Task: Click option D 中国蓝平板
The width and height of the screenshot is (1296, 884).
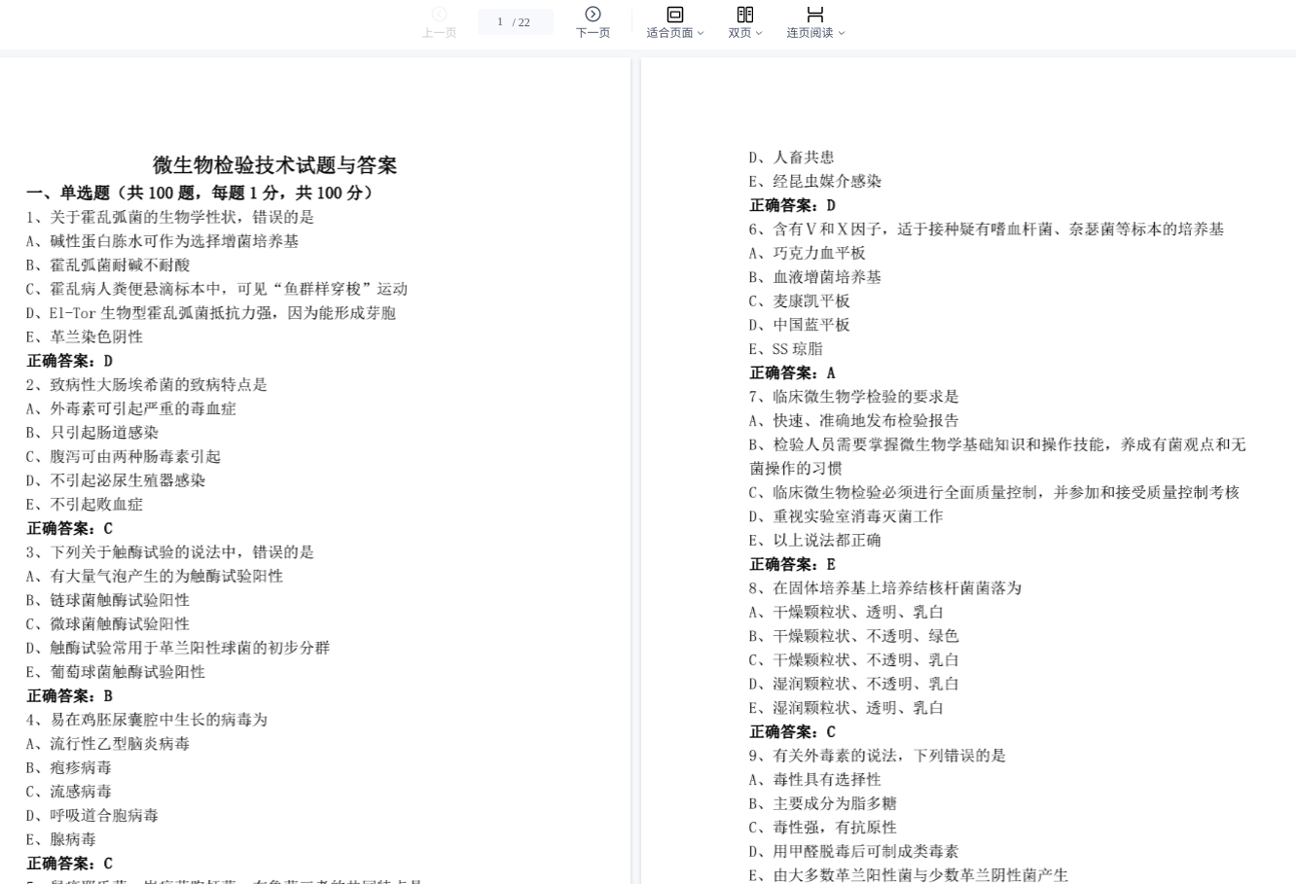Action: tap(799, 325)
